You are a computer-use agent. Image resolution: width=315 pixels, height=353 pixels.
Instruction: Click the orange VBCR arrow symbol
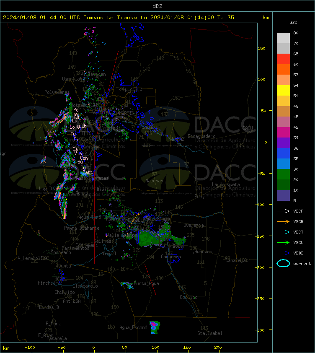(283, 221)
